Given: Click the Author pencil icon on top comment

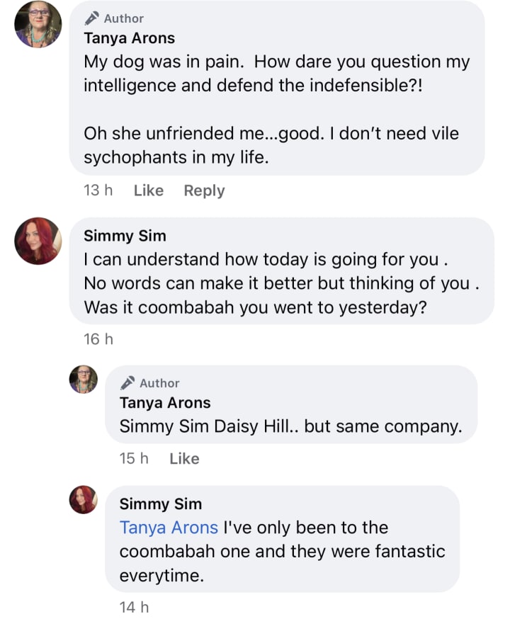Looking at the screenshot, I should point(92,18).
